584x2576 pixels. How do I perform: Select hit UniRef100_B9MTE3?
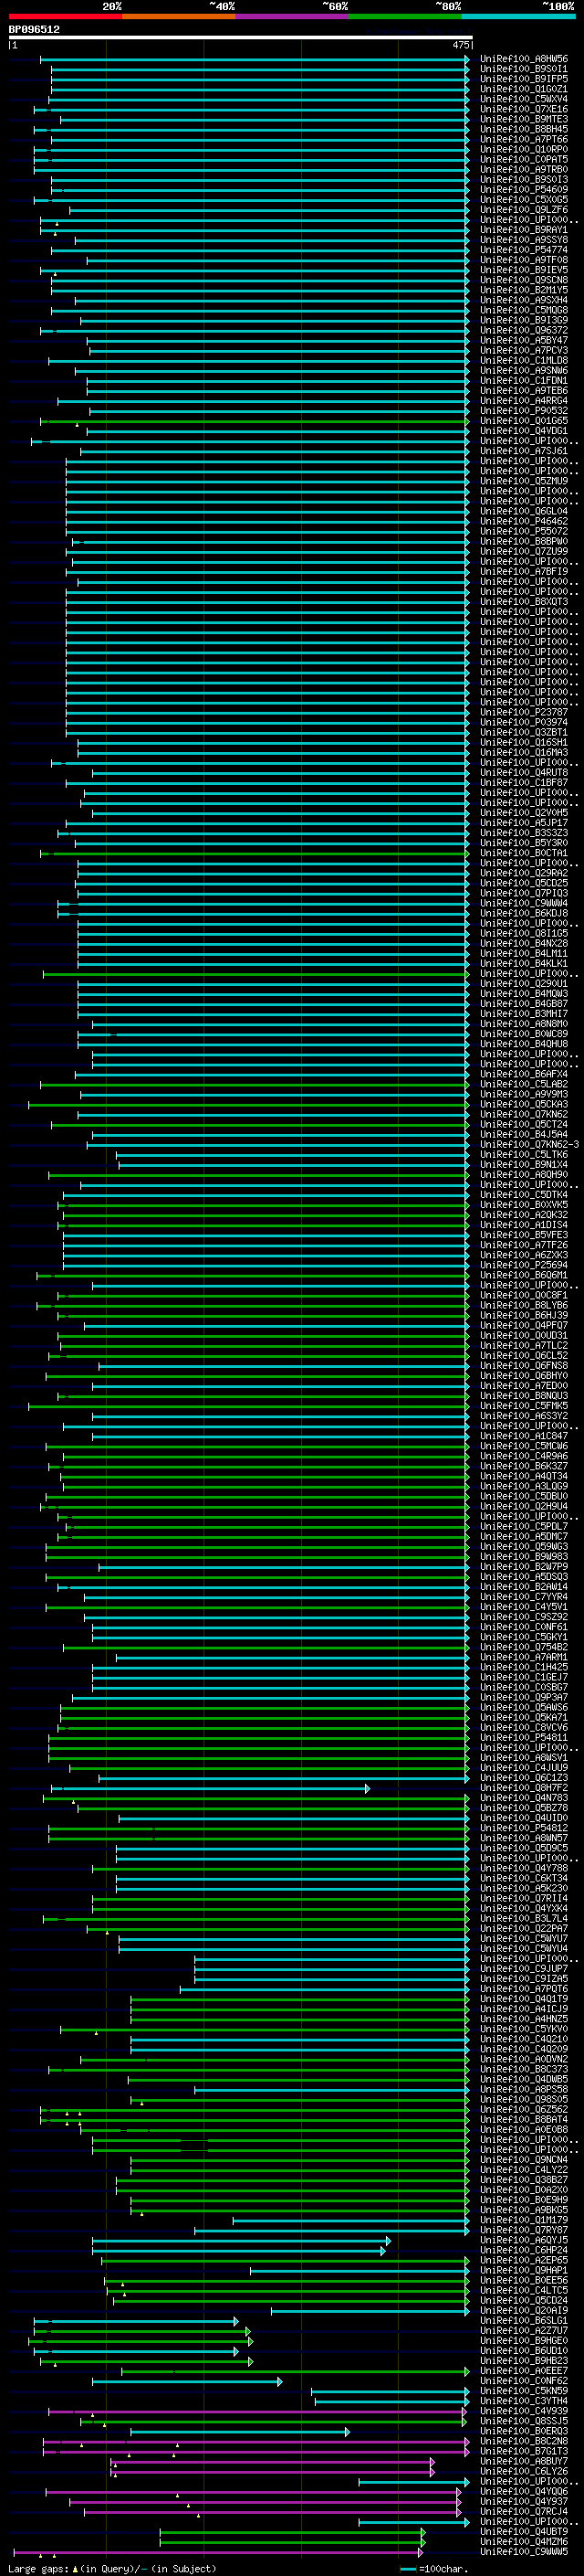[x=524, y=119]
